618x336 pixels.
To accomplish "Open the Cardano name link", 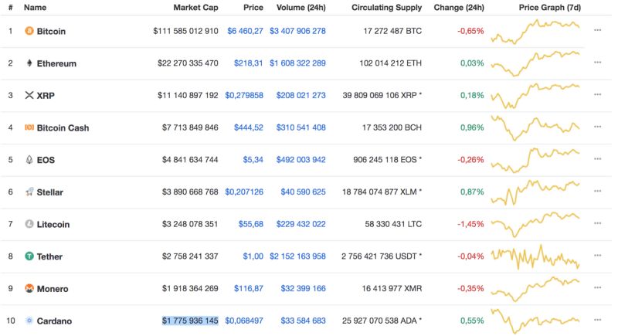I will pyautogui.click(x=56, y=321).
